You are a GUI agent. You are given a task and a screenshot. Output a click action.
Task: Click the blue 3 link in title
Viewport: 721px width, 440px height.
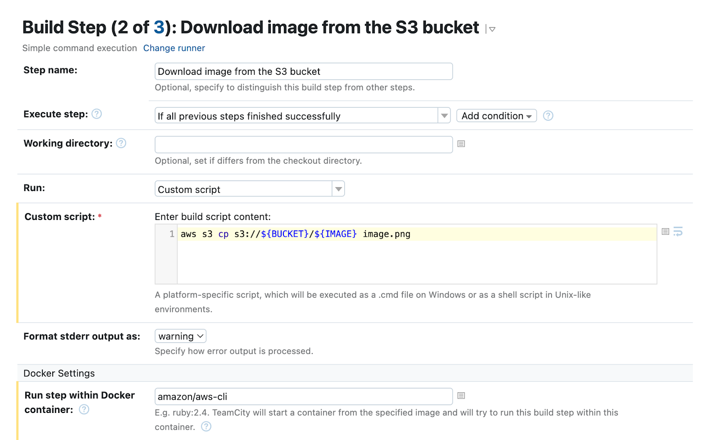pos(159,27)
